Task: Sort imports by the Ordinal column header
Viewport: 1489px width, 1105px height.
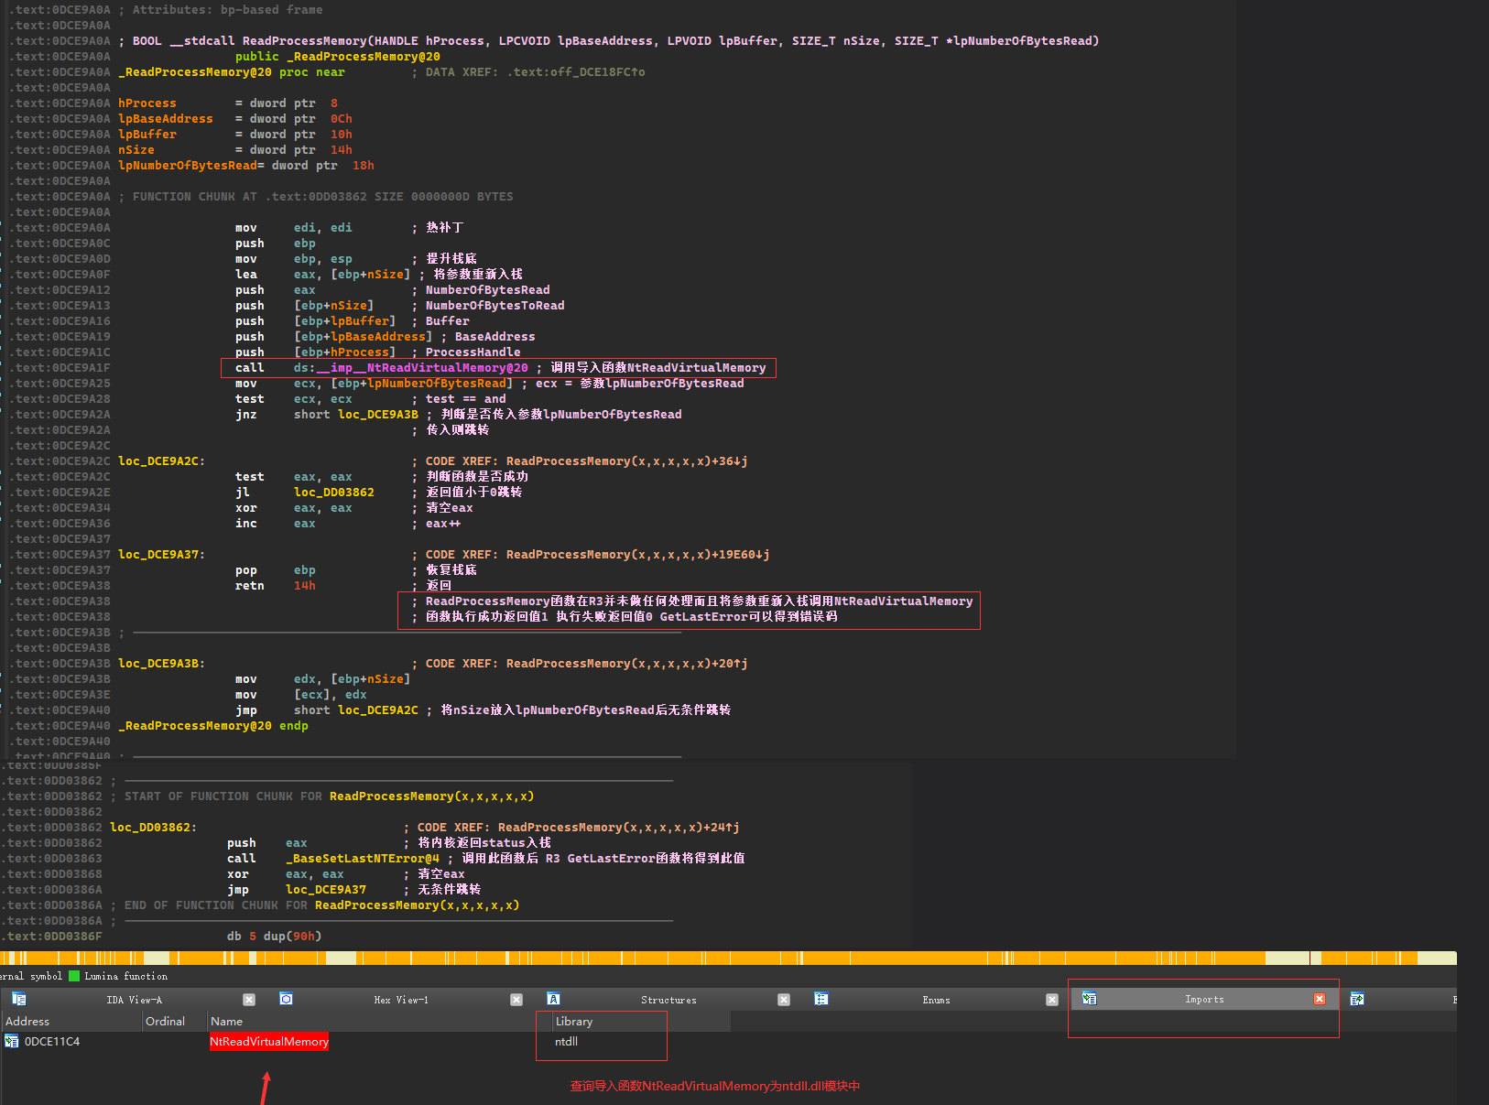Action: [x=174, y=1021]
